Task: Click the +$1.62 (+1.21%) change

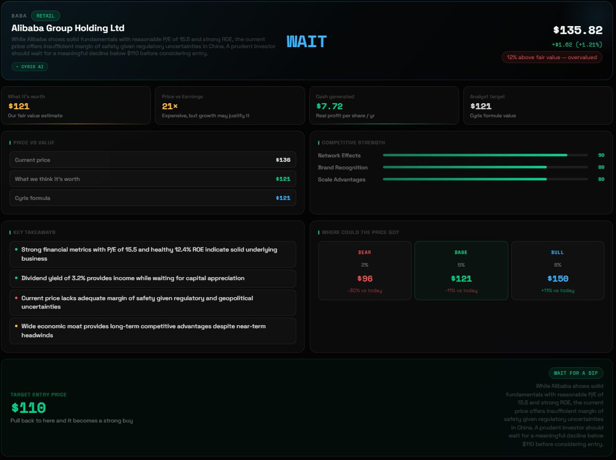Action: pyautogui.click(x=577, y=45)
